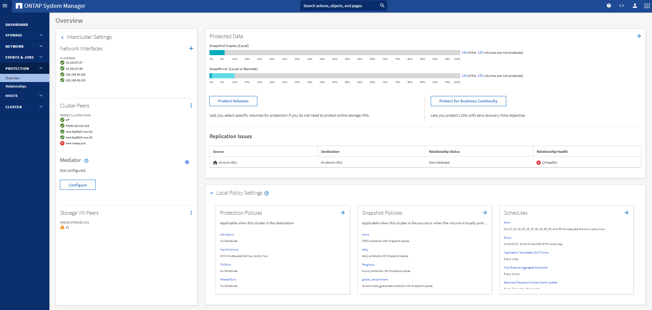Open the daily snapshot policy
Viewport: 652px width, 310px height.
365,249
